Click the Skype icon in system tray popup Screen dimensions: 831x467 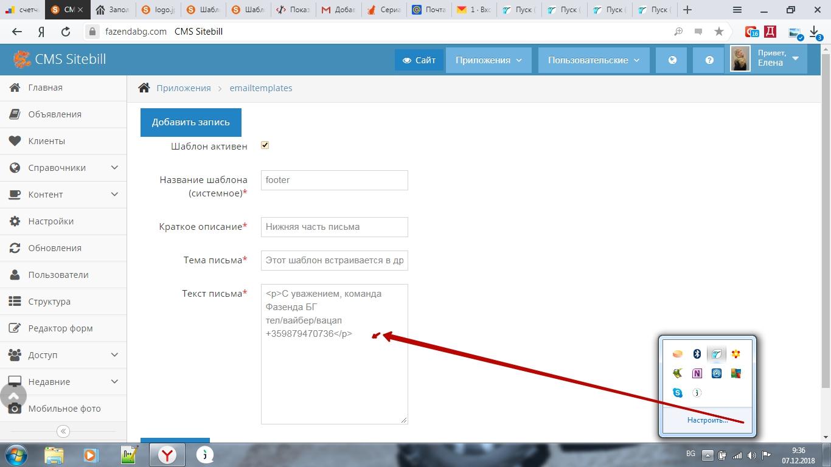[x=678, y=393]
